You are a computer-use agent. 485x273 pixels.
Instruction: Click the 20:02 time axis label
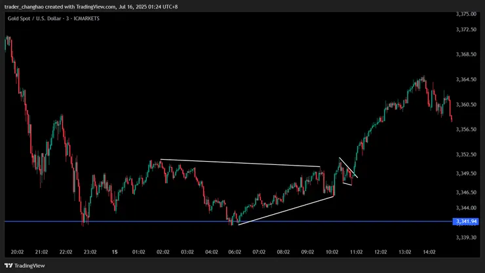pos(17,252)
